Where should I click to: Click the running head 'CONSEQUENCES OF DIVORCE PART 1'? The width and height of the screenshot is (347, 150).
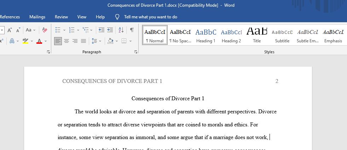(112, 81)
